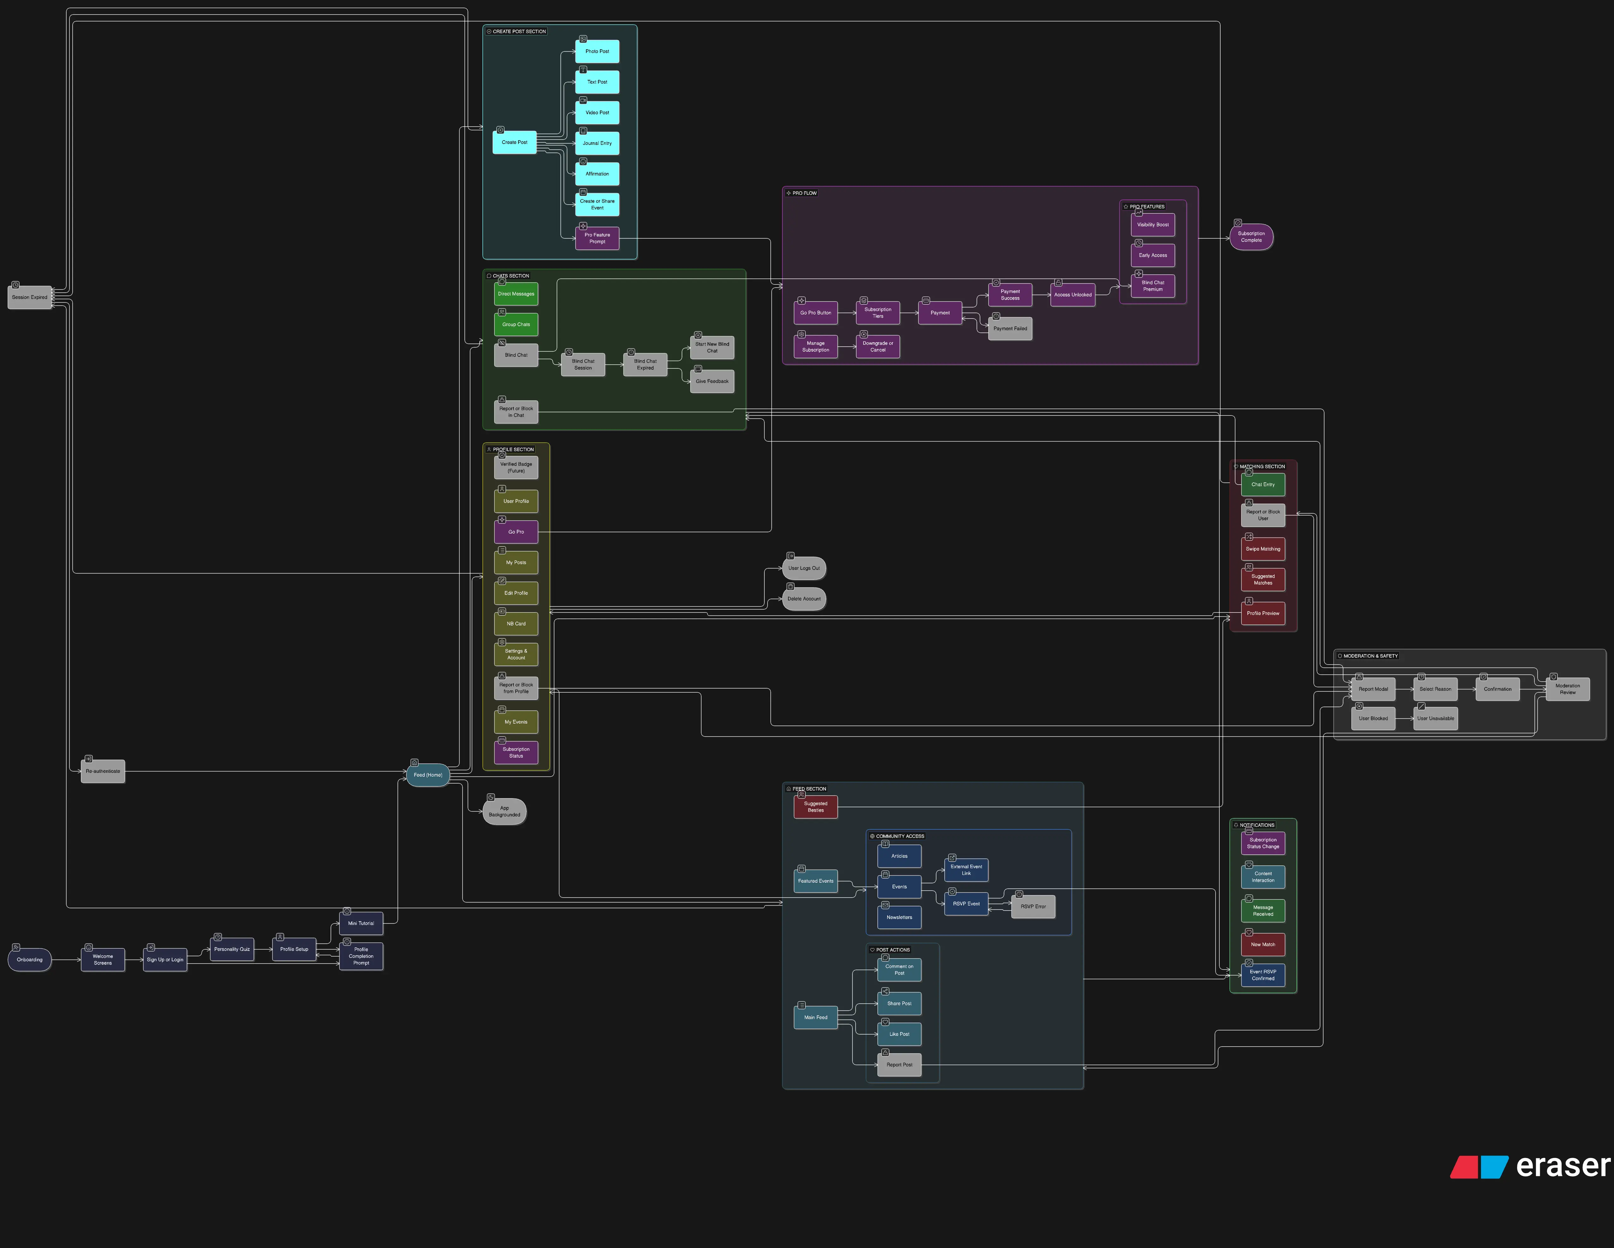The width and height of the screenshot is (1614, 1248).
Task: Select the Visibility Boost node
Action: [1153, 224]
